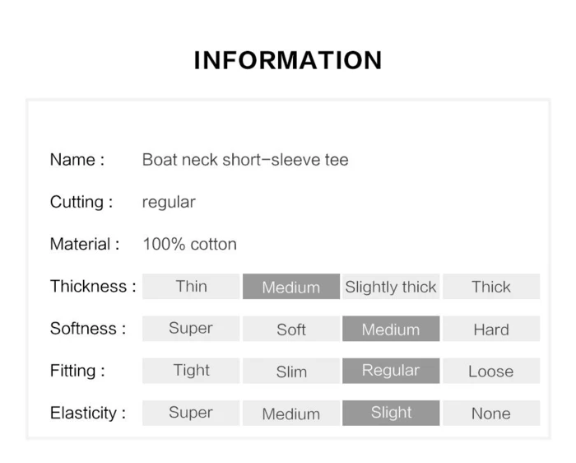Choose Hard softness option
Screen dimensions: 576x463
coord(491,329)
